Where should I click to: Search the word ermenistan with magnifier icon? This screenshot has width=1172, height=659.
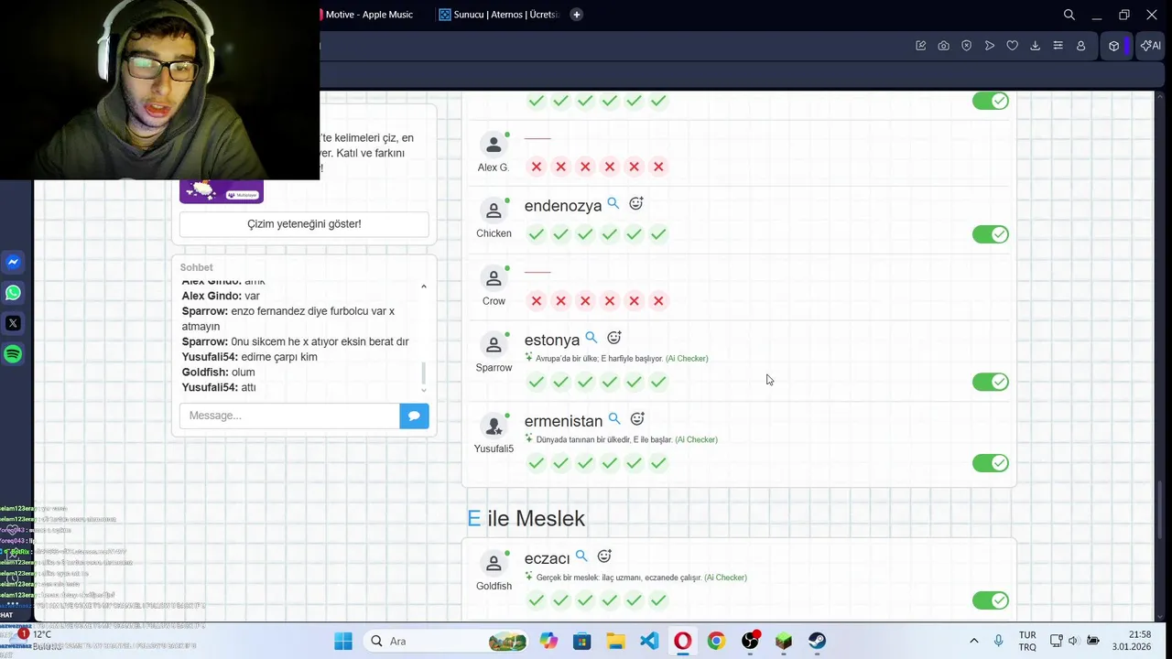tap(614, 419)
